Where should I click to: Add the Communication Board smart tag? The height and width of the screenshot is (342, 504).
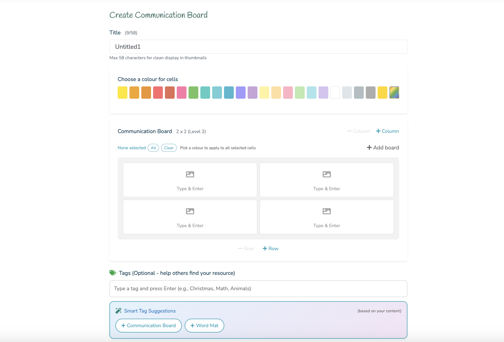click(x=148, y=325)
